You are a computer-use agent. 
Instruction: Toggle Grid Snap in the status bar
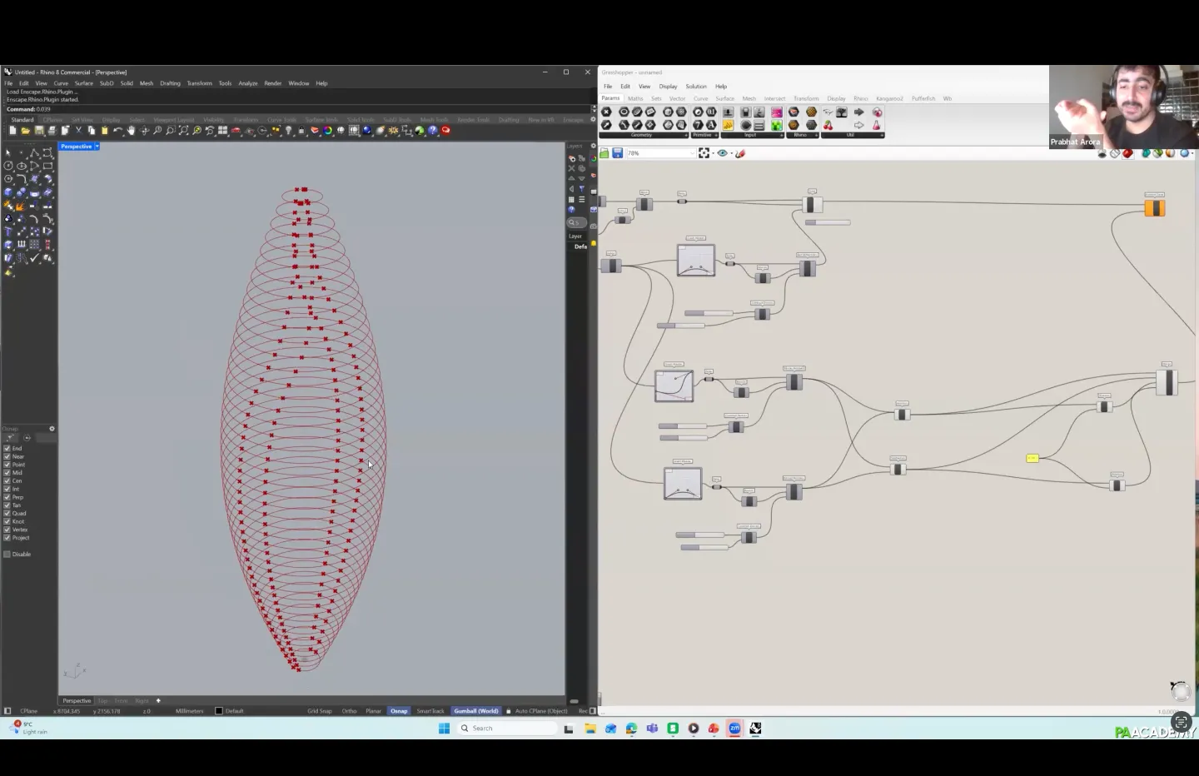319,711
